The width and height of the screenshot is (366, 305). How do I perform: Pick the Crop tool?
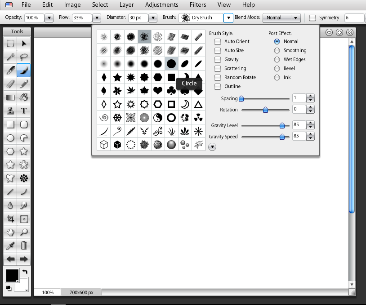(10, 219)
